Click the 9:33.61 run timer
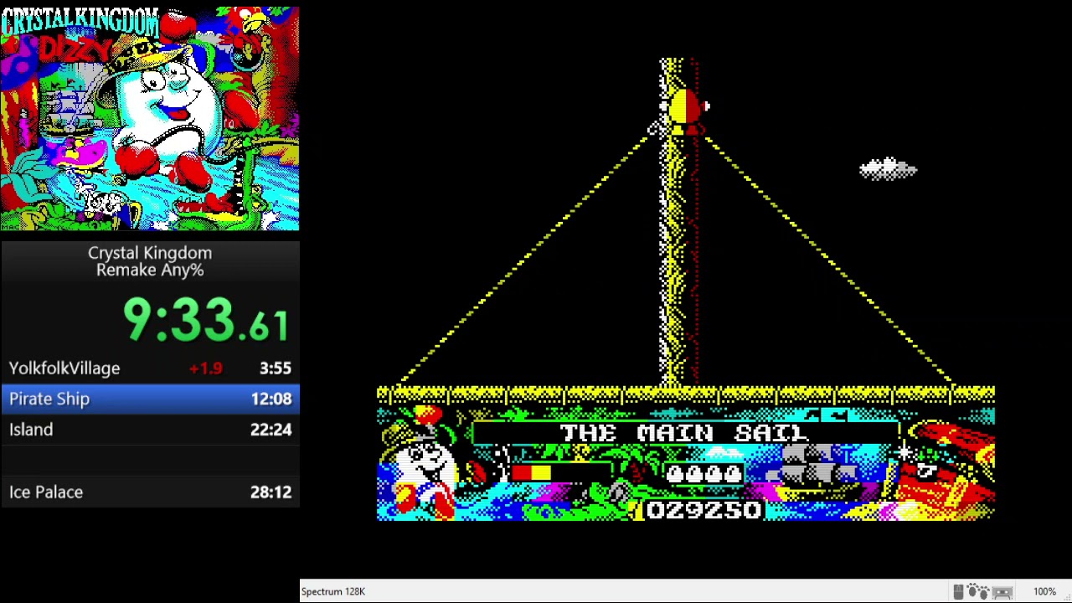 click(x=206, y=321)
